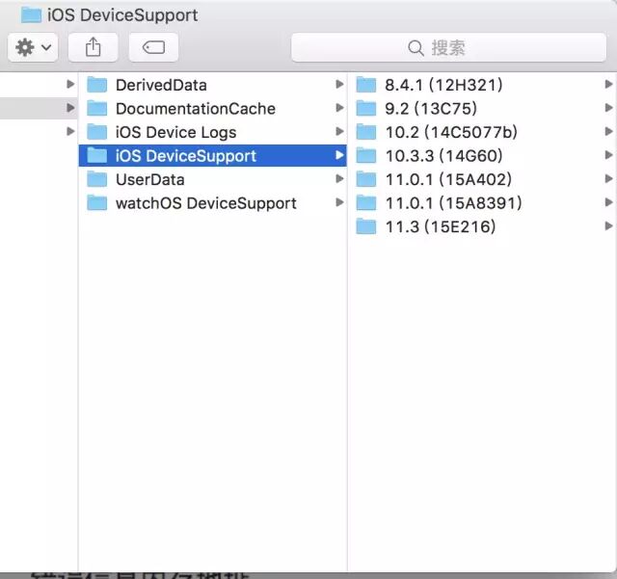This screenshot has height=579, width=617.
Task: Select the DocumentationCache folder icon
Action: (96, 108)
